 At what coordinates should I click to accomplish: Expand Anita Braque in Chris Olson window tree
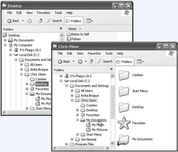point(72,95)
